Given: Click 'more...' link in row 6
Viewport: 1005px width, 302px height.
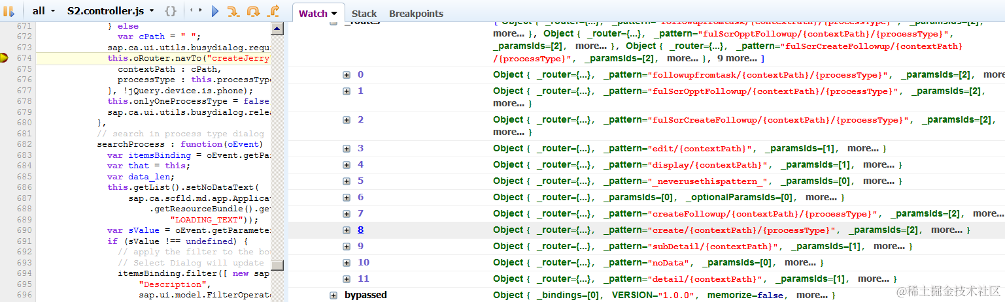Looking at the screenshot, I should point(821,197).
